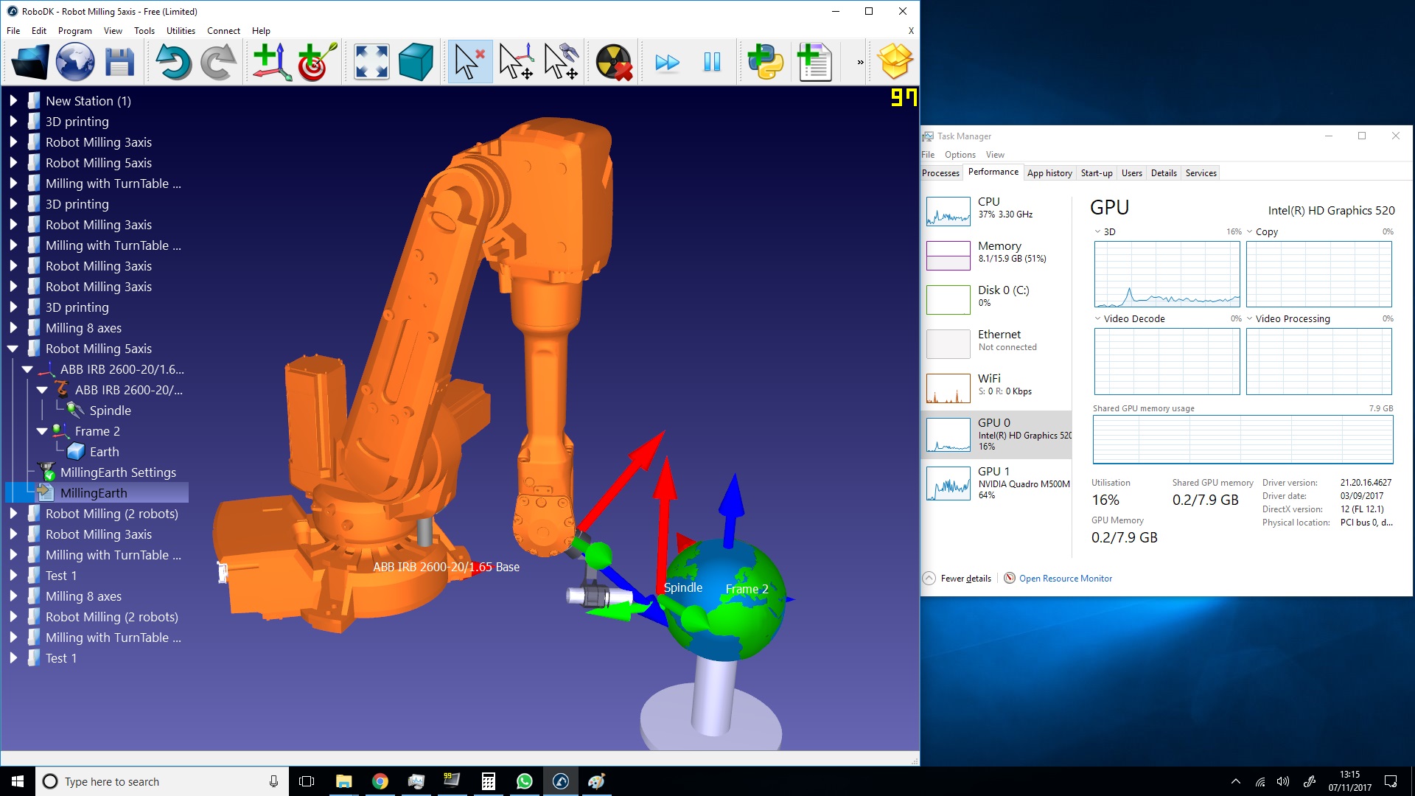Switch to the App history tab

pos(1049,173)
